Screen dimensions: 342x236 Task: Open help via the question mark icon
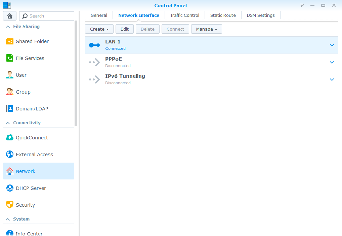click(301, 5)
